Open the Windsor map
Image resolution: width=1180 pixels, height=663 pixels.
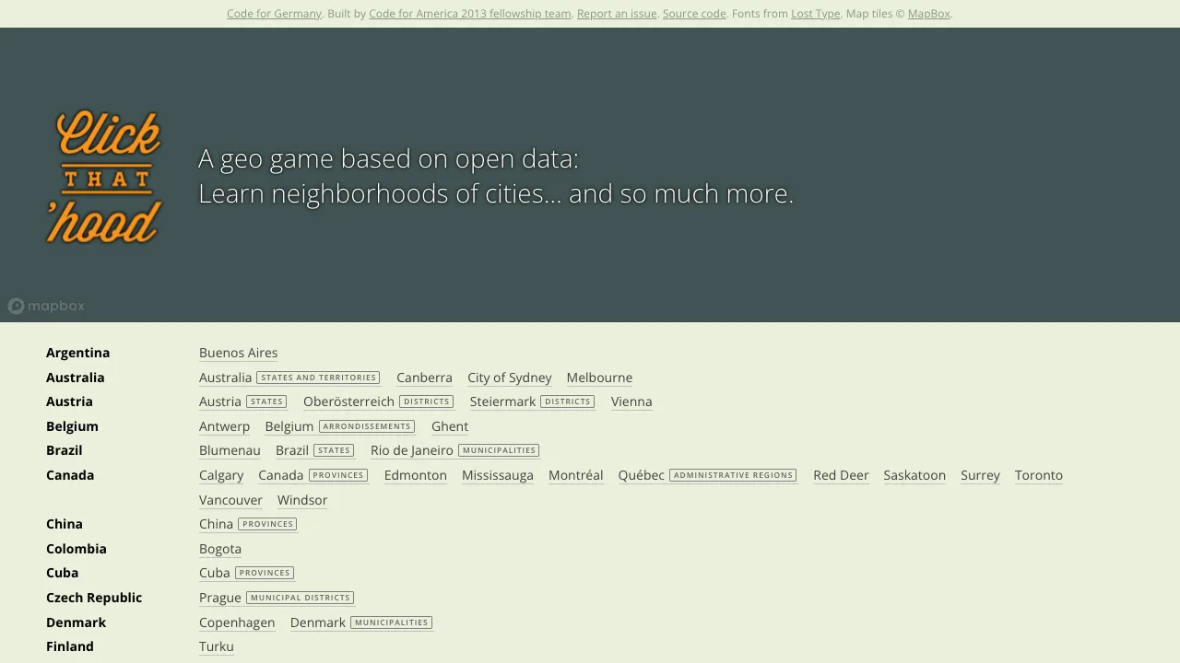pos(302,500)
